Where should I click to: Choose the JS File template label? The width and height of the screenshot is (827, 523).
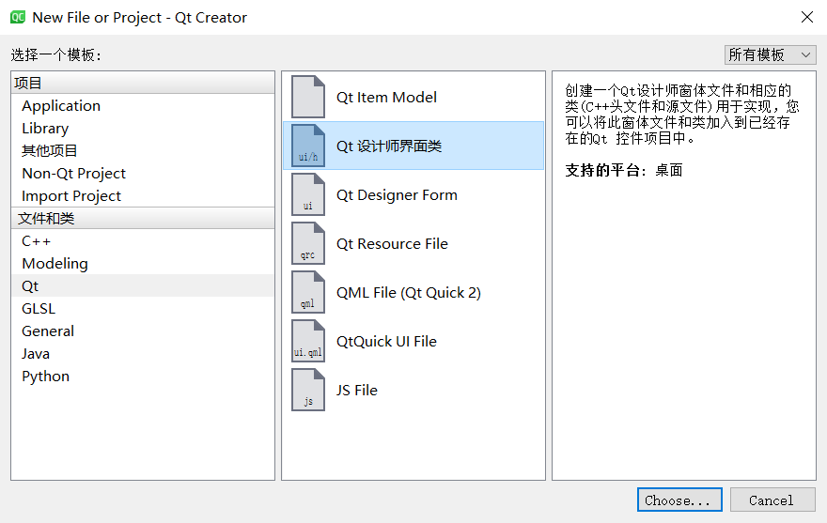point(357,391)
